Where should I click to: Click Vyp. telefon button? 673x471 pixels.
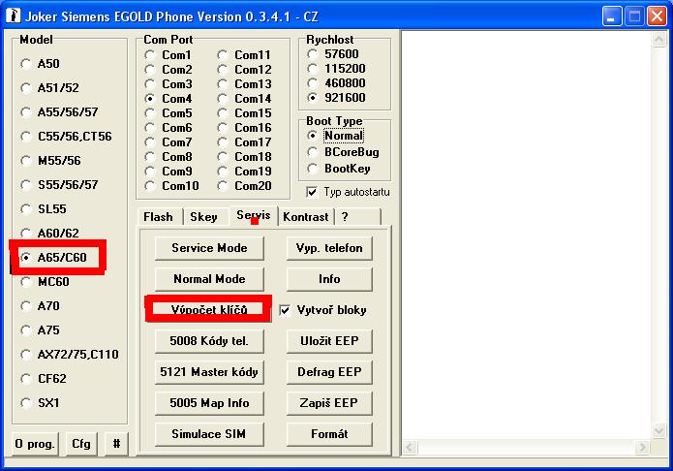(329, 248)
